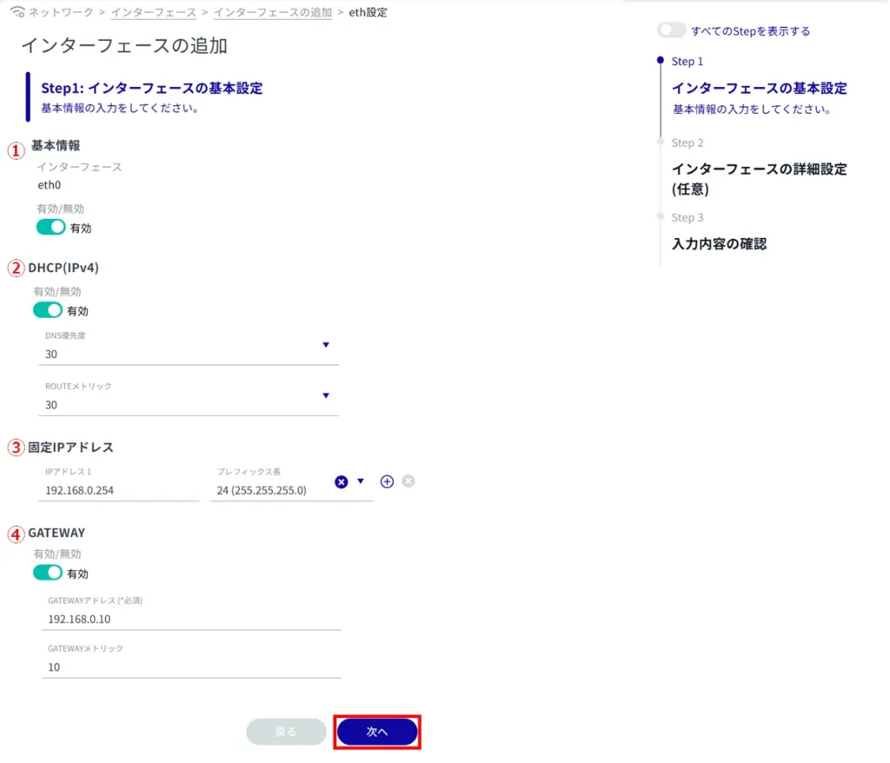Click the IPアドレス 1 input field
The height and width of the screenshot is (763, 890).
tap(120, 490)
